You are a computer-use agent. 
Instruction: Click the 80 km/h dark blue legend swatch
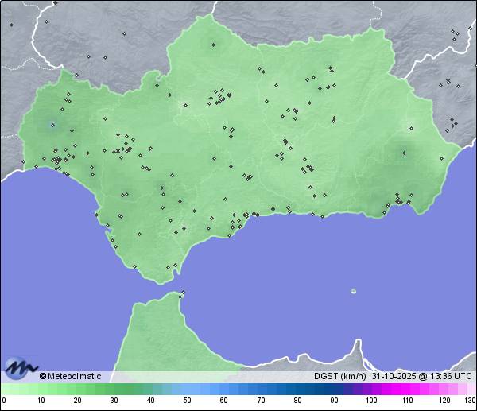point(297,389)
